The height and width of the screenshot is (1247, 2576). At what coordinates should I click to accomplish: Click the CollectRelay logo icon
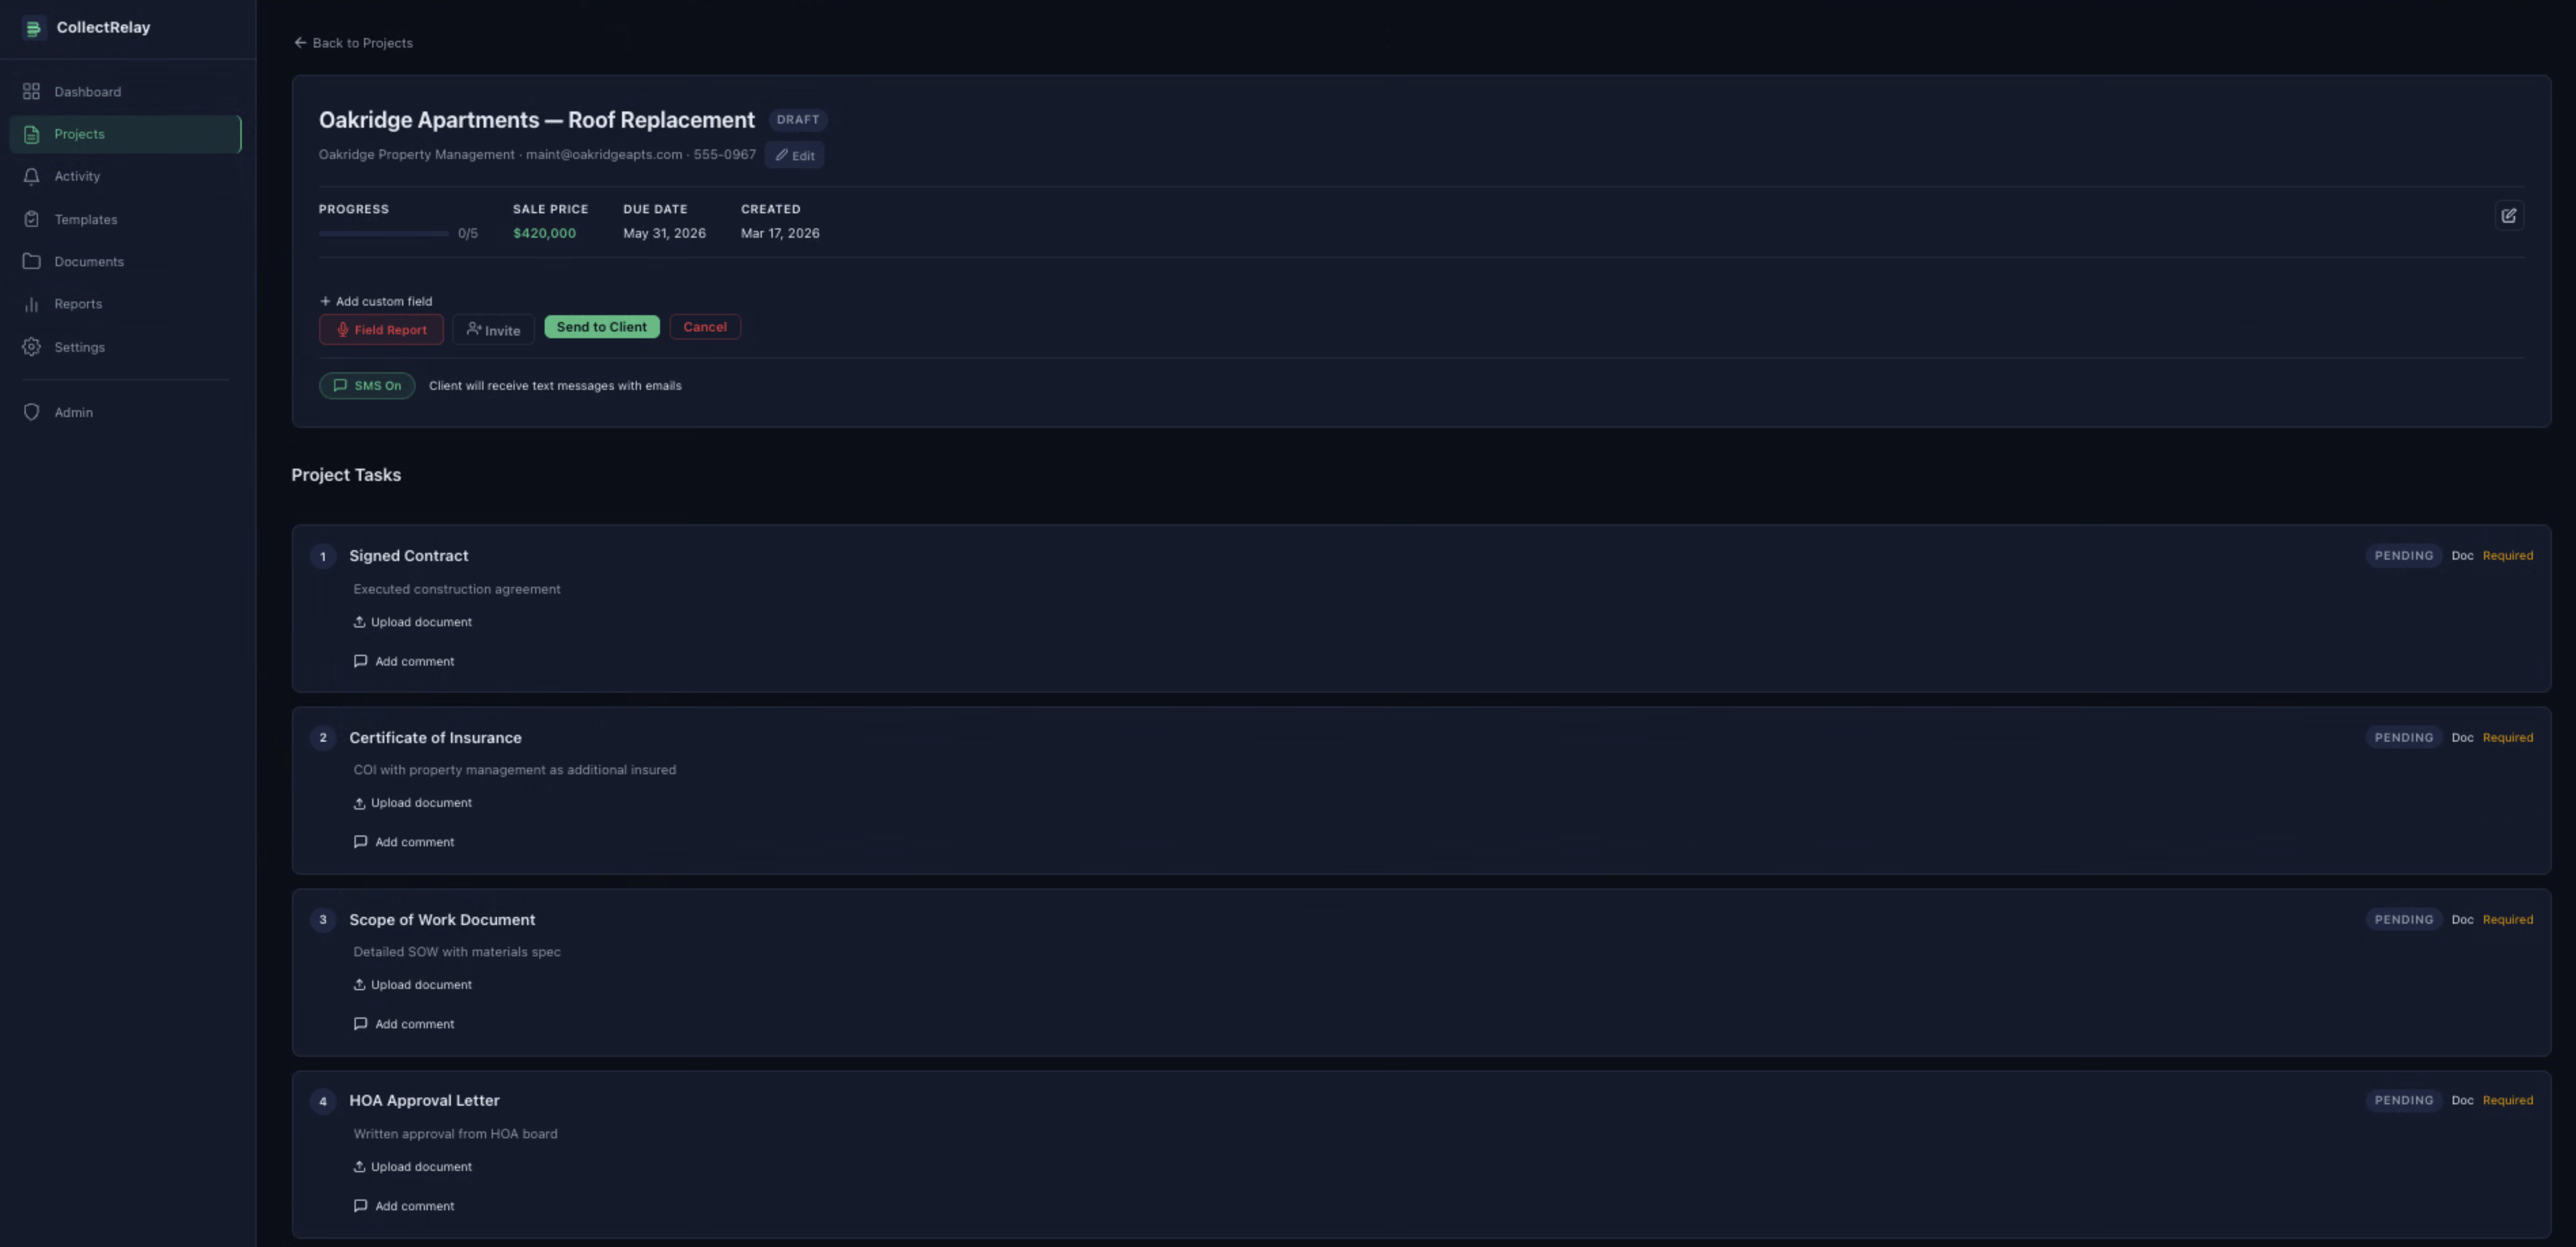pyautogui.click(x=33, y=28)
